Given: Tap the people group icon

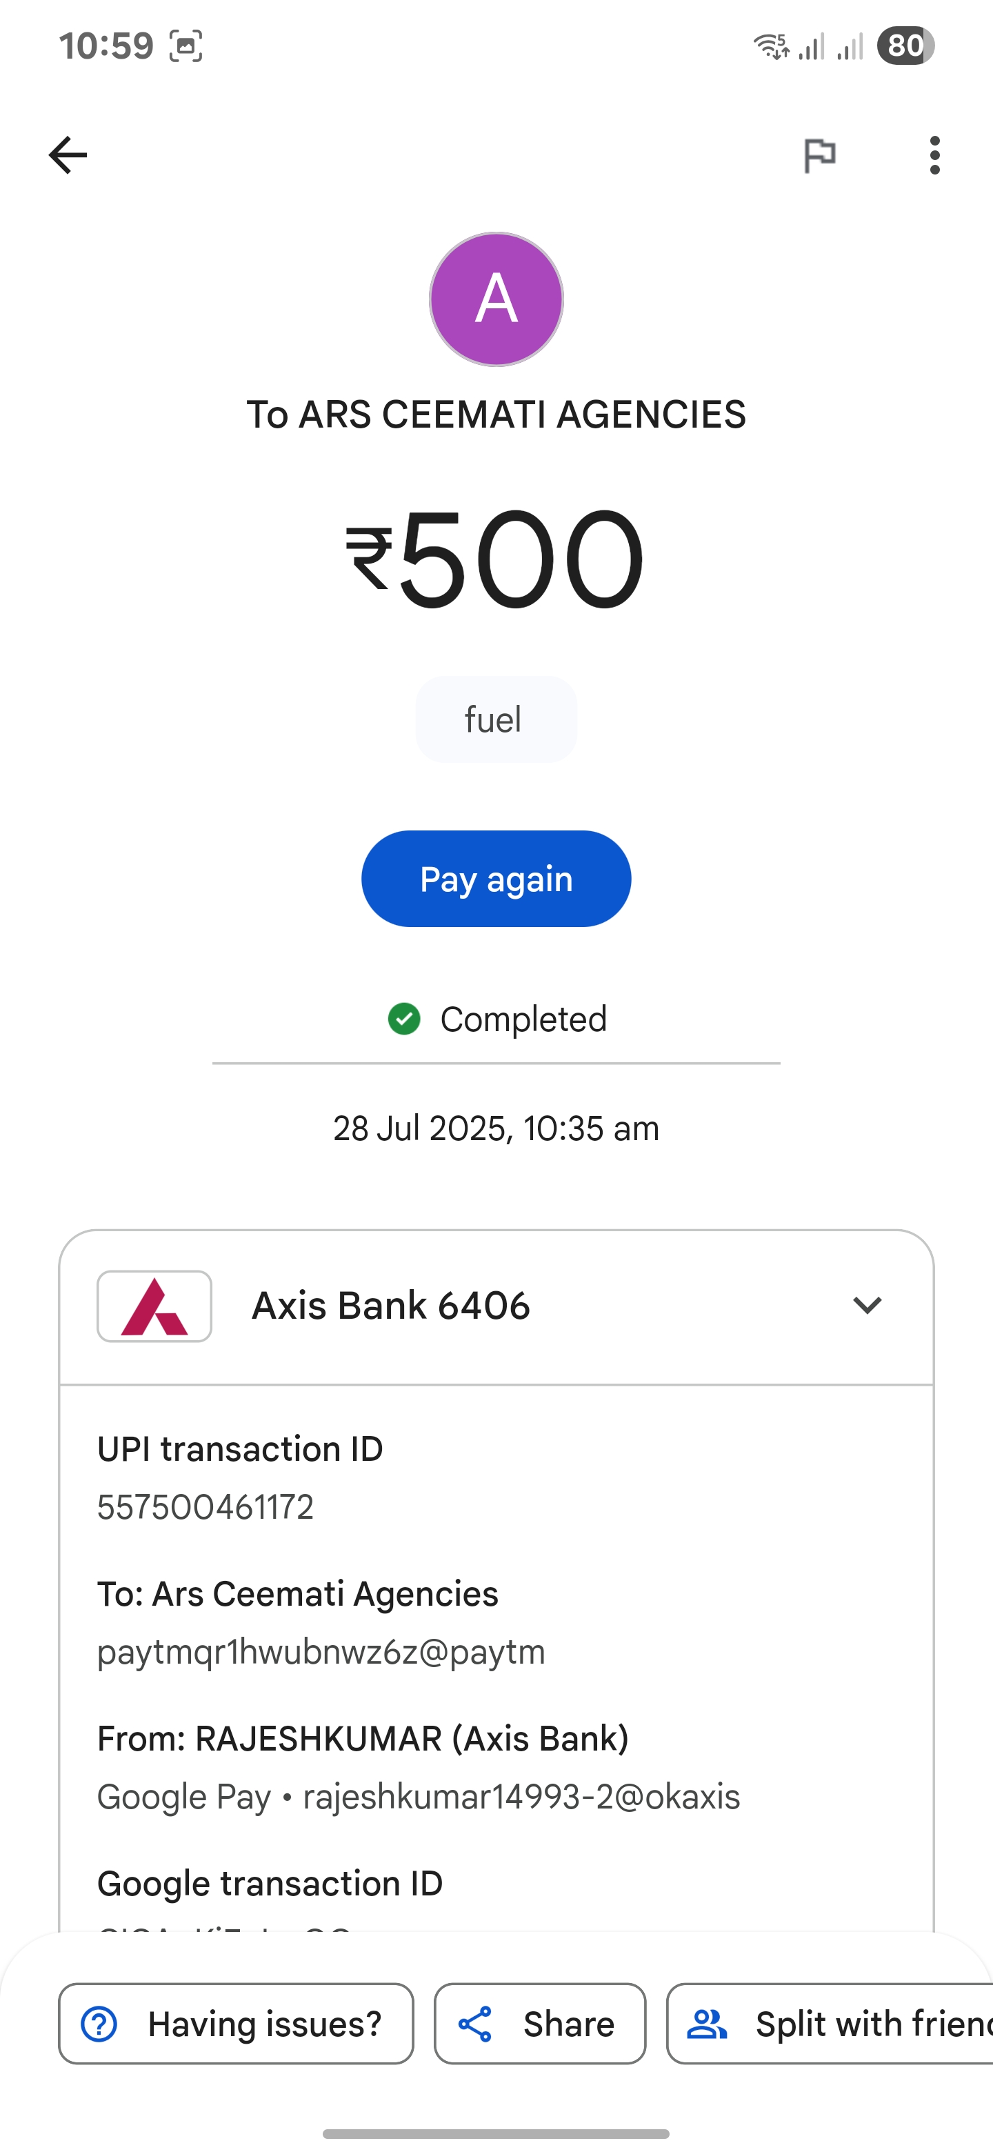Looking at the screenshot, I should coord(707,2024).
